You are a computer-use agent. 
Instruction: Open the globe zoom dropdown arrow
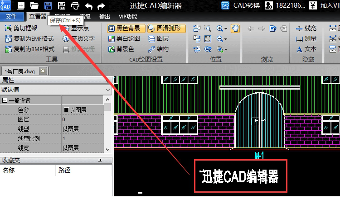tap(226, 50)
